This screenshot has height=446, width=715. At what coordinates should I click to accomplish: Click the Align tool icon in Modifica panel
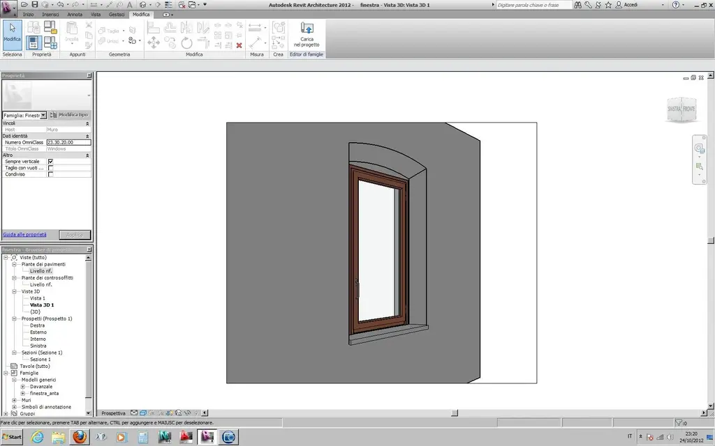(x=153, y=28)
